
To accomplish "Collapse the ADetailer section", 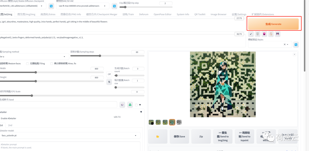I will pos(141,112).
